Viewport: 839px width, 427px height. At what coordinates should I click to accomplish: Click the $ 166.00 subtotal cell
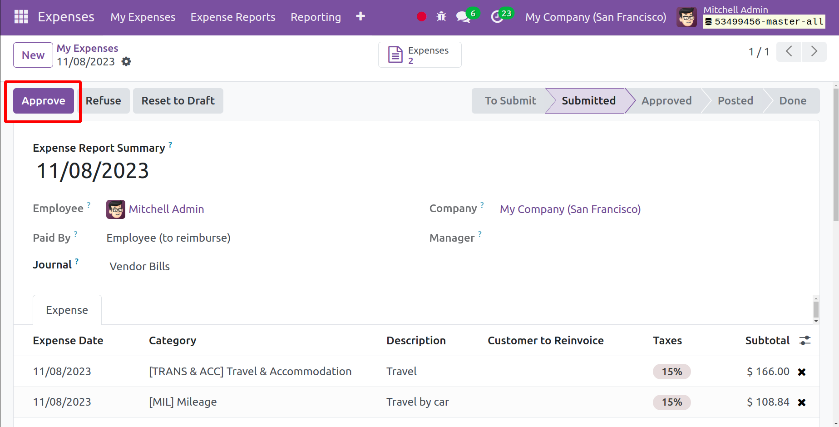click(x=768, y=372)
